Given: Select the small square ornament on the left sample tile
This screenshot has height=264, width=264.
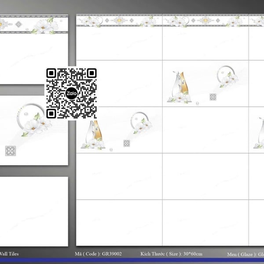Looking at the screenshot, I should [10, 151].
